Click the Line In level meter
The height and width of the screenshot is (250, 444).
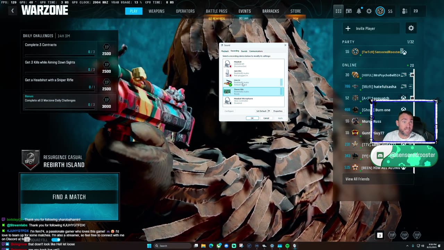pyautogui.click(x=281, y=82)
